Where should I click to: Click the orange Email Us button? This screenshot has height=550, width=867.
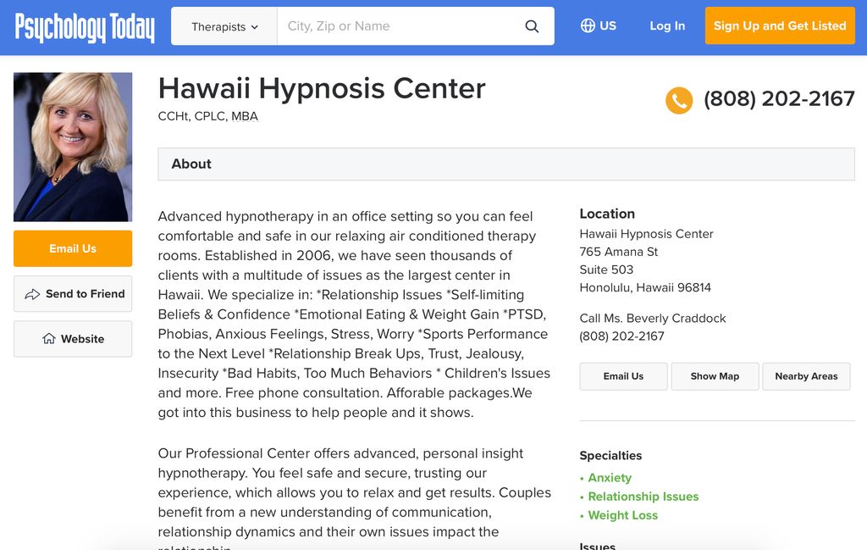pyautogui.click(x=73, y=248)
